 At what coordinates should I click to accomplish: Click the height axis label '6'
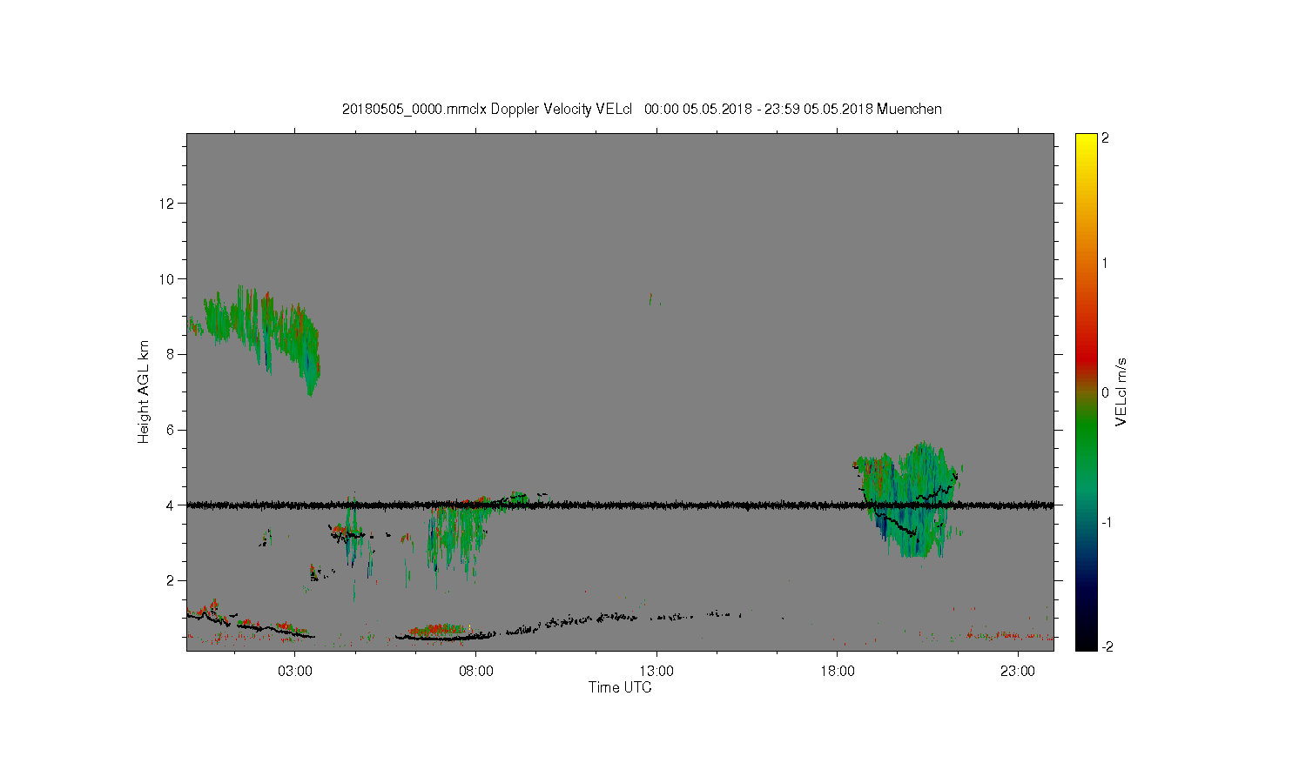click(x=171, y=430)
